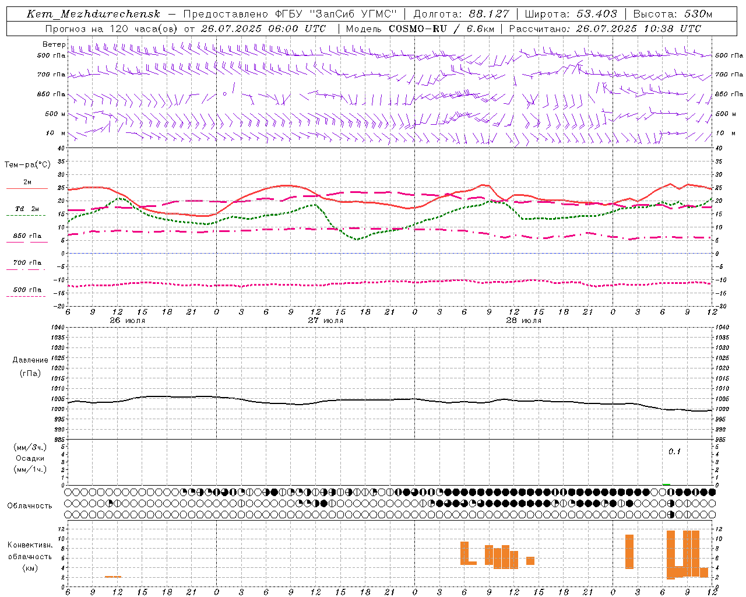746x597 pixels.
Task: Click Рассчитано: 26.07.2025 10:38 UTC timestamp
Action: pyautogui.click(x=605, y=29)
